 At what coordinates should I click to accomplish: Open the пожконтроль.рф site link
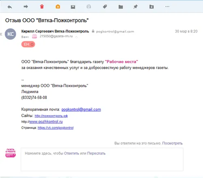pyautogui.click(x=51, y=116)
